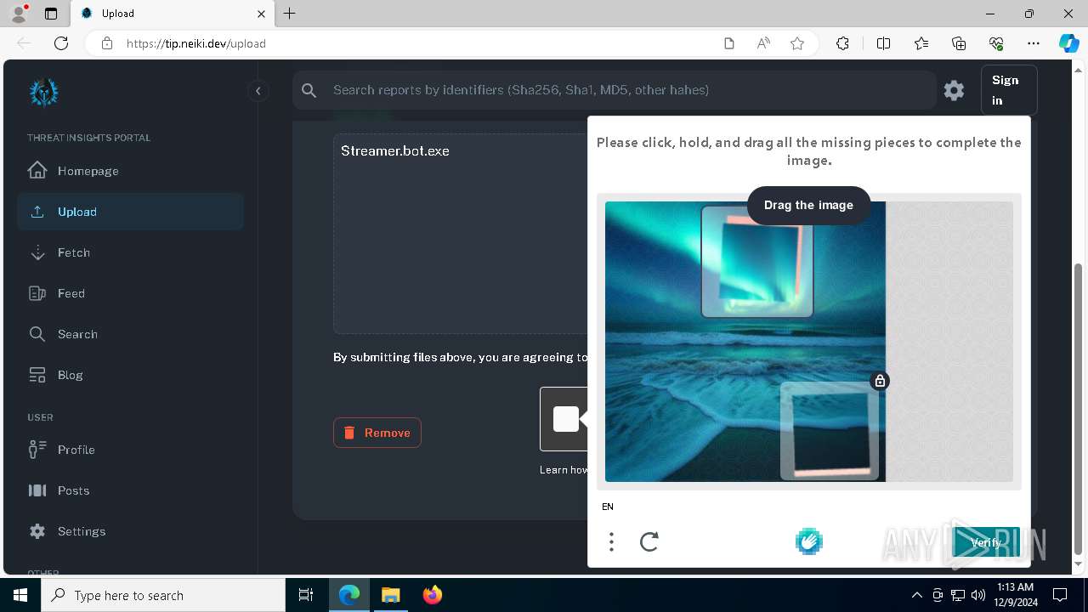Select the aurora puzzle piece
This screenshot has width=1088, height=612.
point(757,262)
